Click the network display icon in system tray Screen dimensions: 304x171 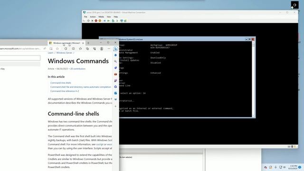280,167
